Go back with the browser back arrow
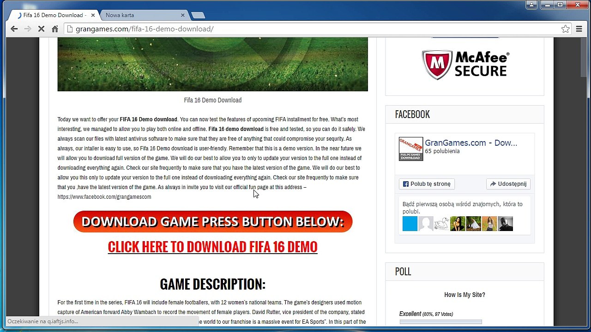This screenshot has width=591, height=332. point(14,29)
